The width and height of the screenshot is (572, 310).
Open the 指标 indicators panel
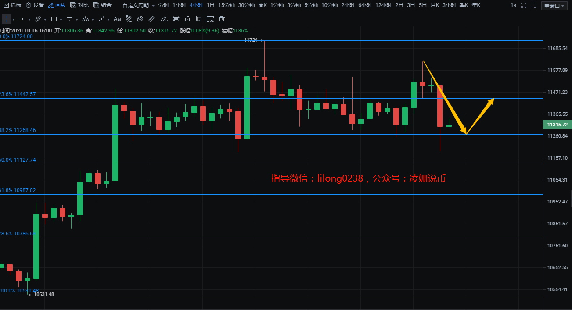pos(12,5)
